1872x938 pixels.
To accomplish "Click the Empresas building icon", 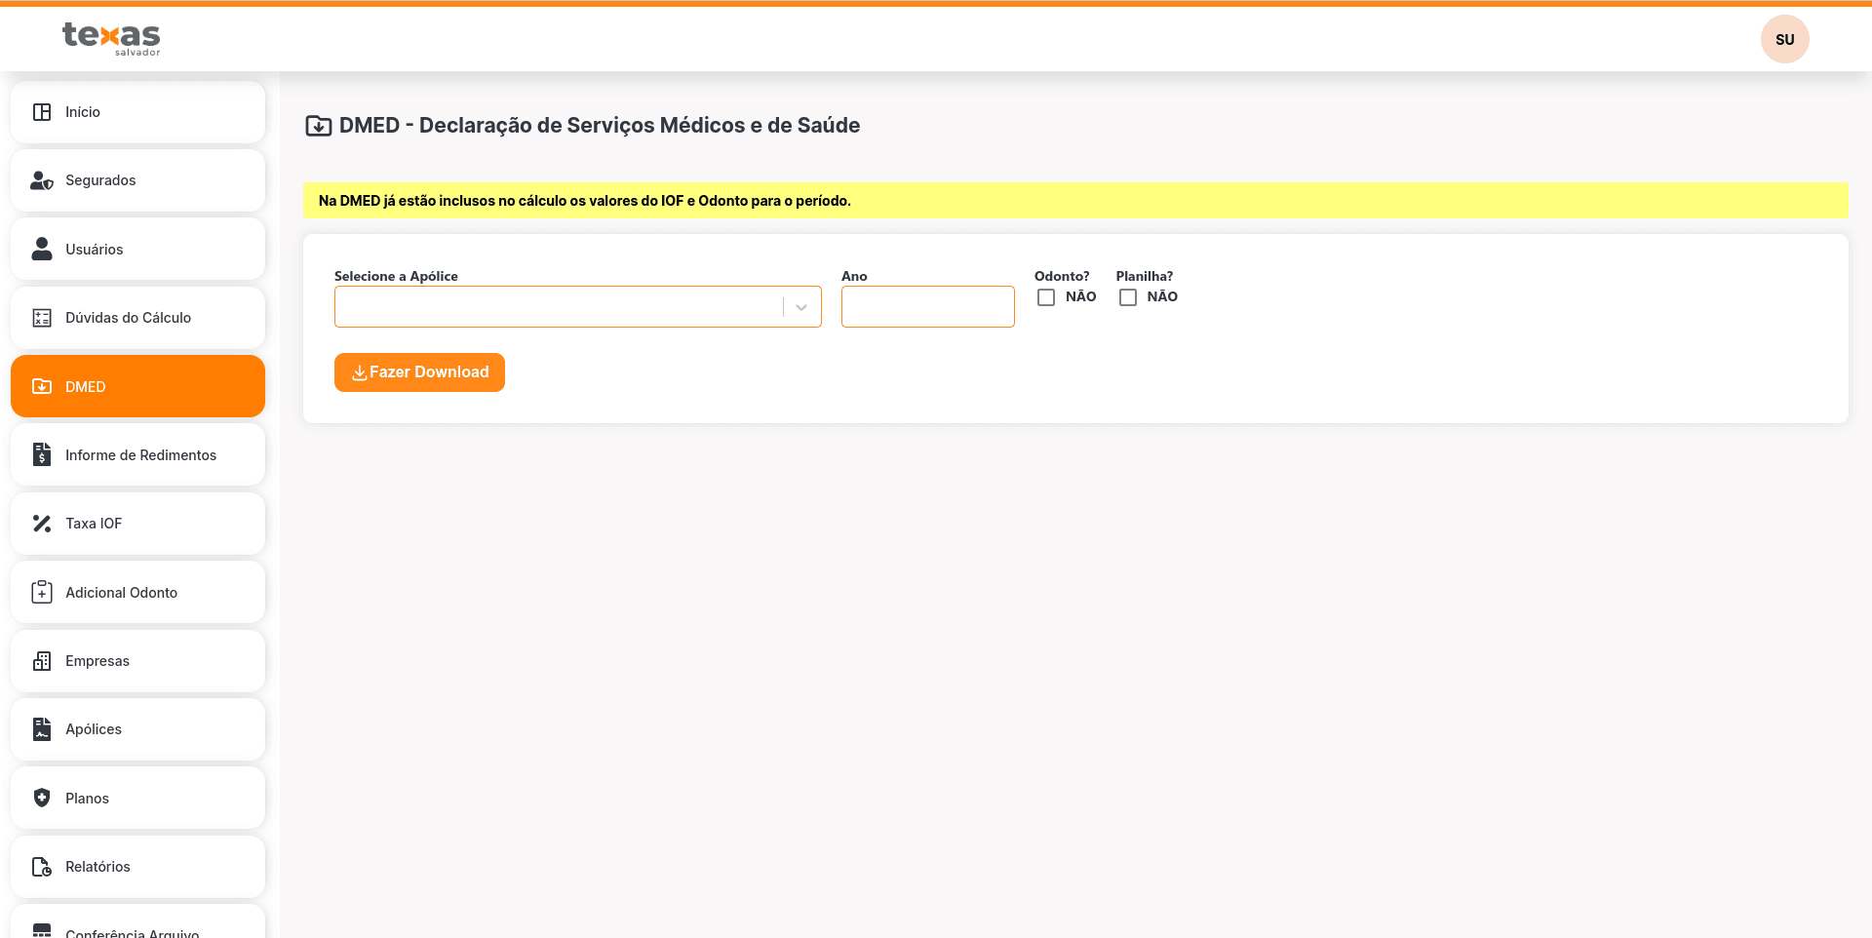I will click(42, 661).
